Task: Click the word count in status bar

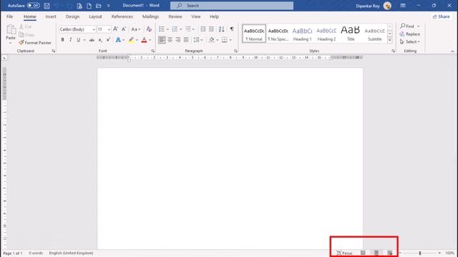Action: [36, 253]
